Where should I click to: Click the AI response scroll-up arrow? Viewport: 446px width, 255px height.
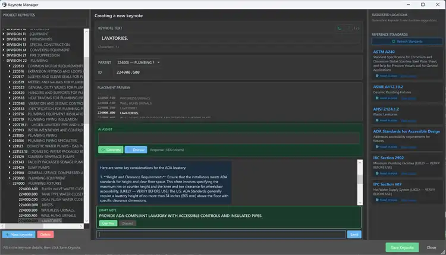coord(360,162)
